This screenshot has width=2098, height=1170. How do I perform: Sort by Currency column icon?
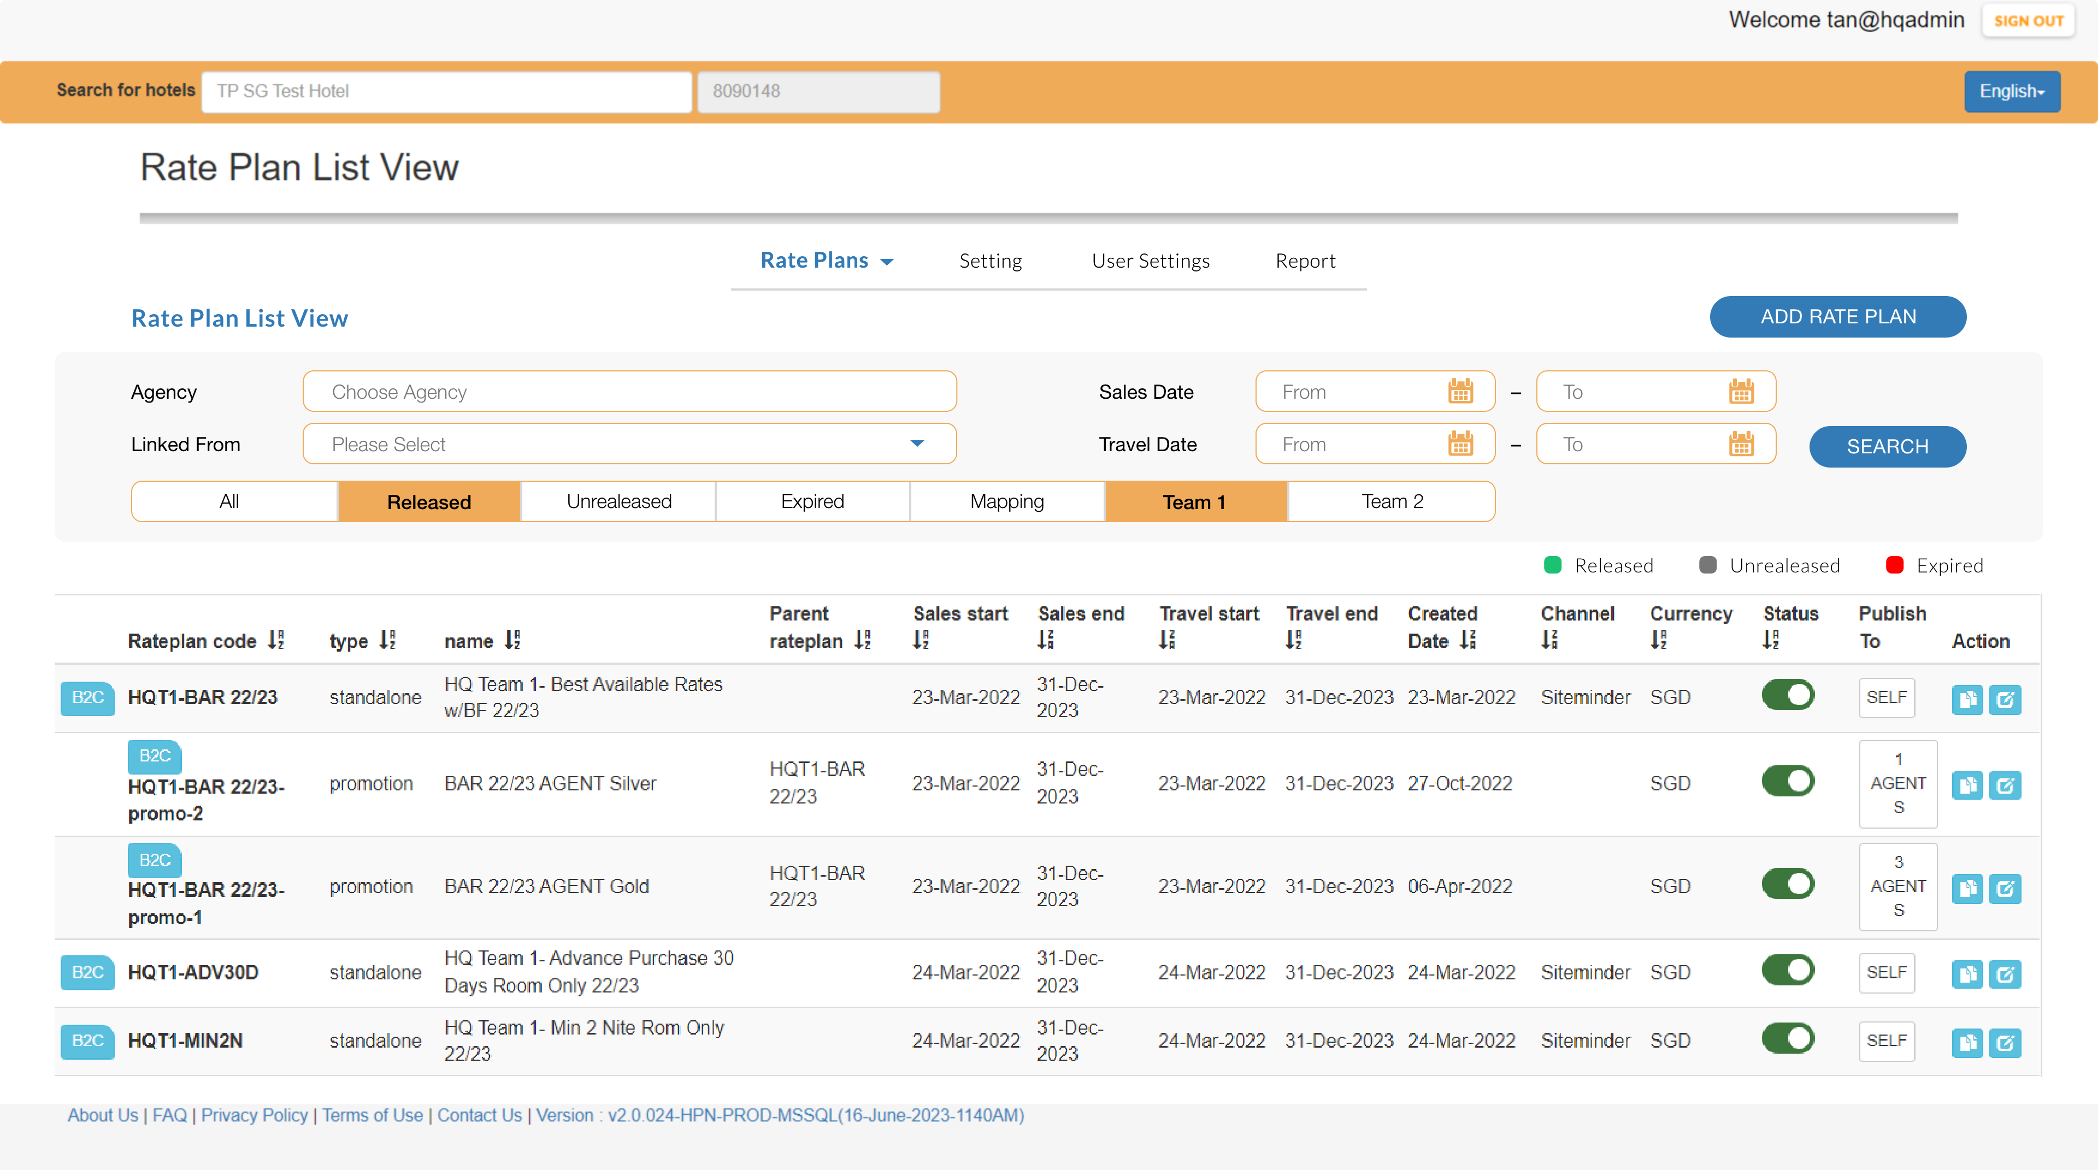pyautogui.click(x=1659, y=640)
